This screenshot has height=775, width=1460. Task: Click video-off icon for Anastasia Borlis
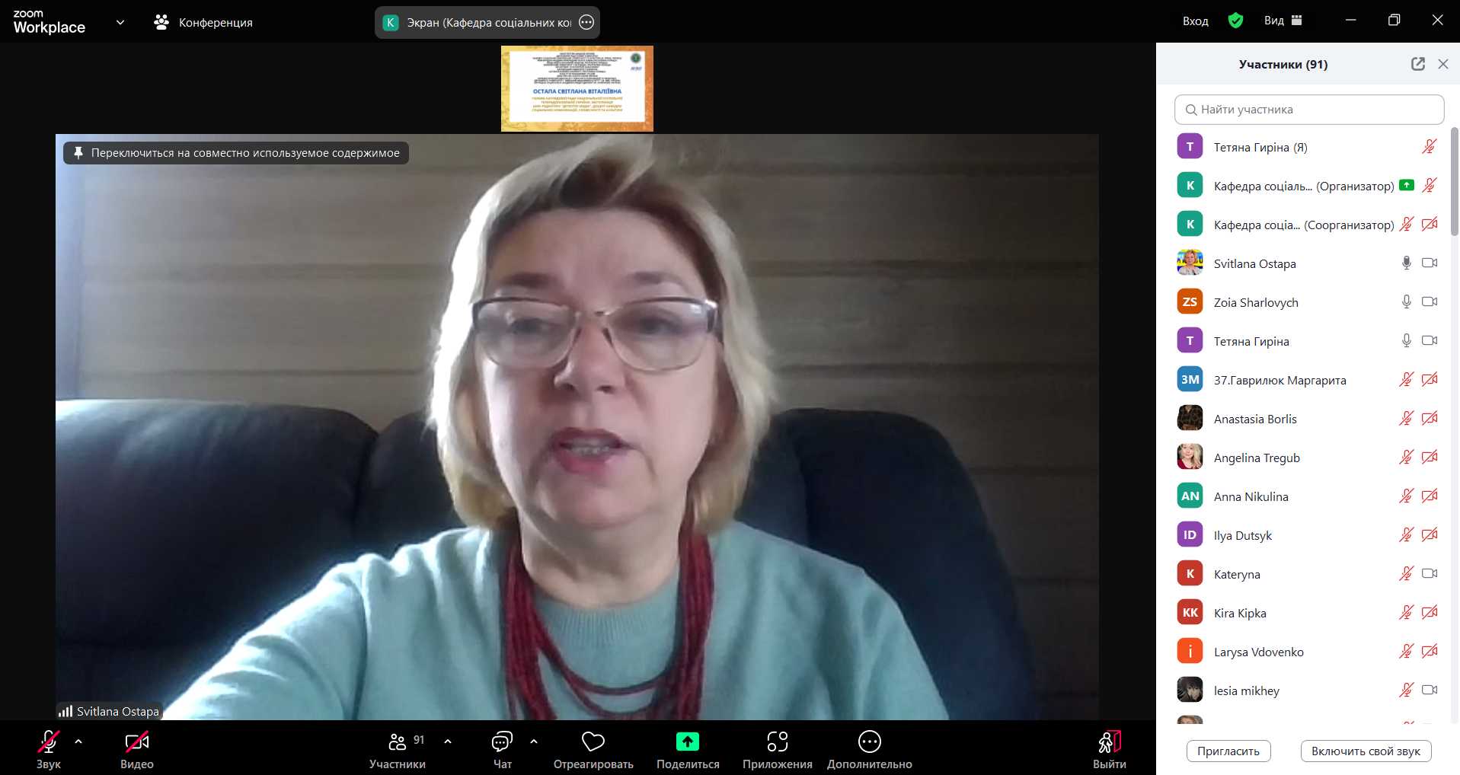tap(1430, 418)
